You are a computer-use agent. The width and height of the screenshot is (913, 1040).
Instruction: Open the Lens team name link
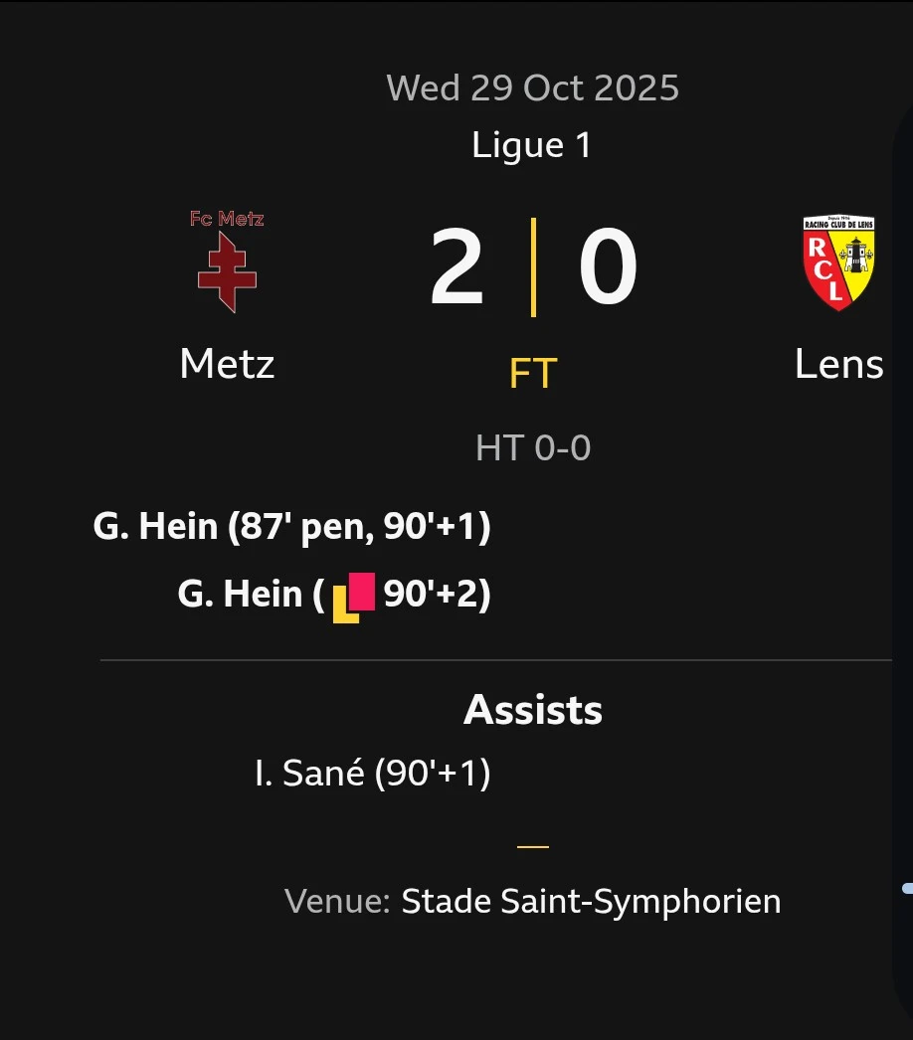coord(838,365)
